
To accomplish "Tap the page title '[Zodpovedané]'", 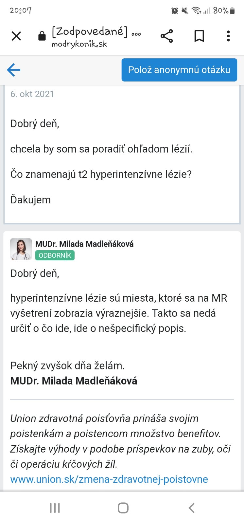I will pos(90,31).
